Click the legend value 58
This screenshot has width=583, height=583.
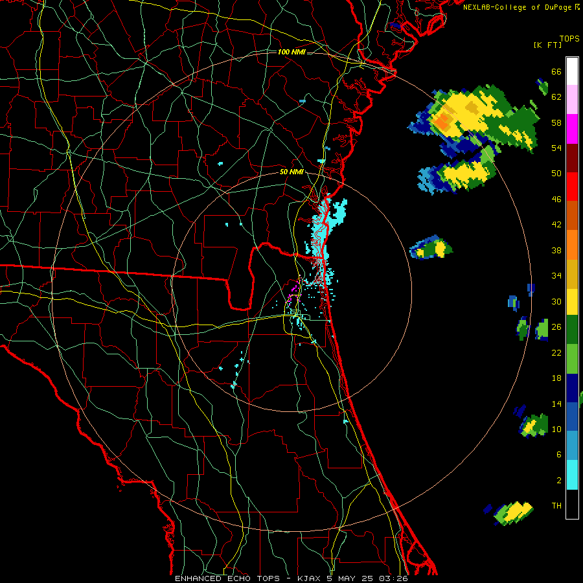pyautogui.click(x=556, y=122)
